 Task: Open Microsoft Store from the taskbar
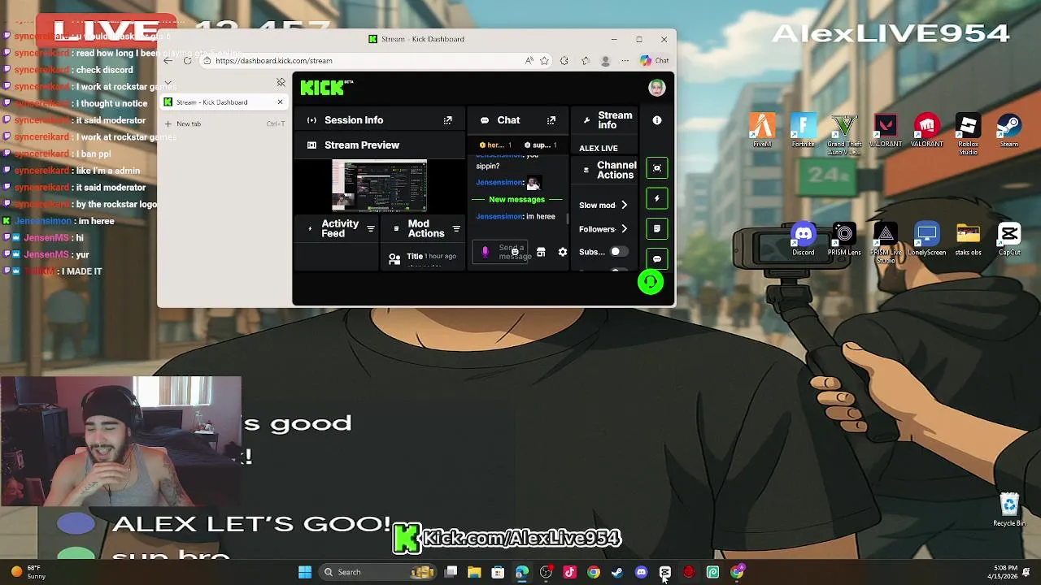498,572
